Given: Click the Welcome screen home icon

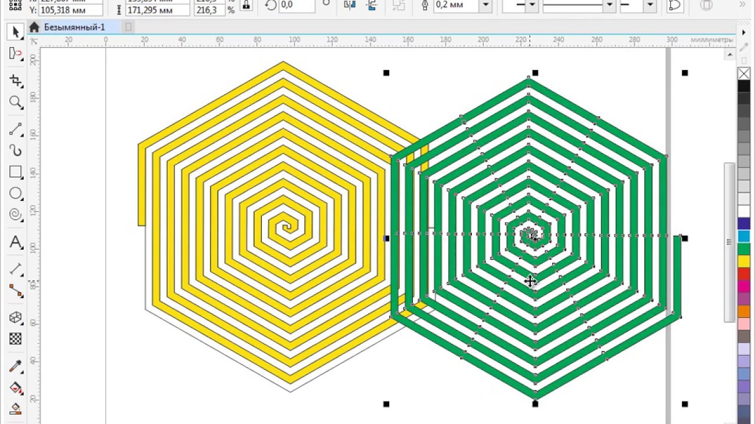Looking at the screenshot, I should pos(34,27).
